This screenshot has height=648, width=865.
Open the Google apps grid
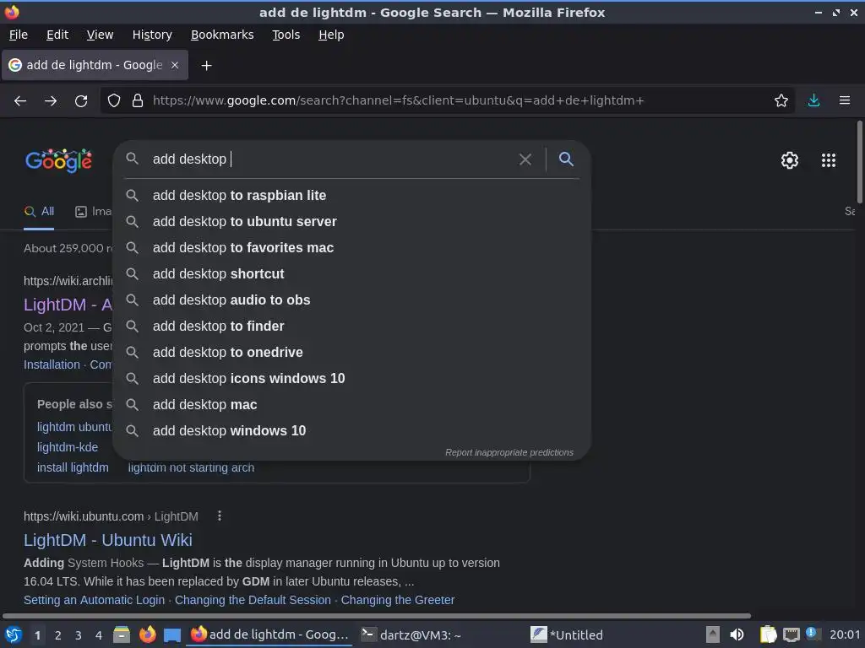point(829,160)
